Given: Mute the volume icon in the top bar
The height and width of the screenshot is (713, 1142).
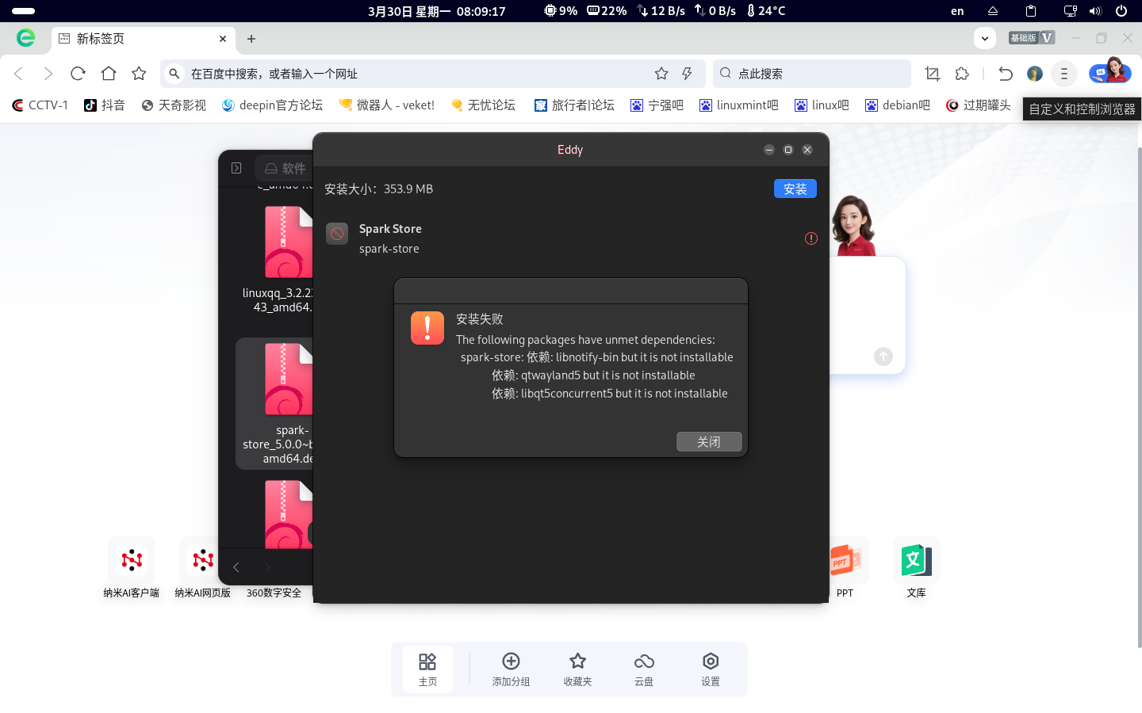Looking at the screenshot, I should click(x=1094, y=11).
